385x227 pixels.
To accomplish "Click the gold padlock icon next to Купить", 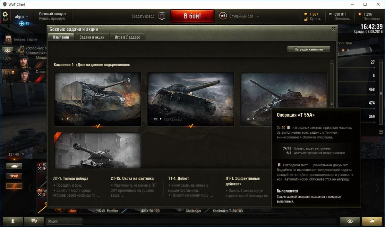I will coord(306,19).
